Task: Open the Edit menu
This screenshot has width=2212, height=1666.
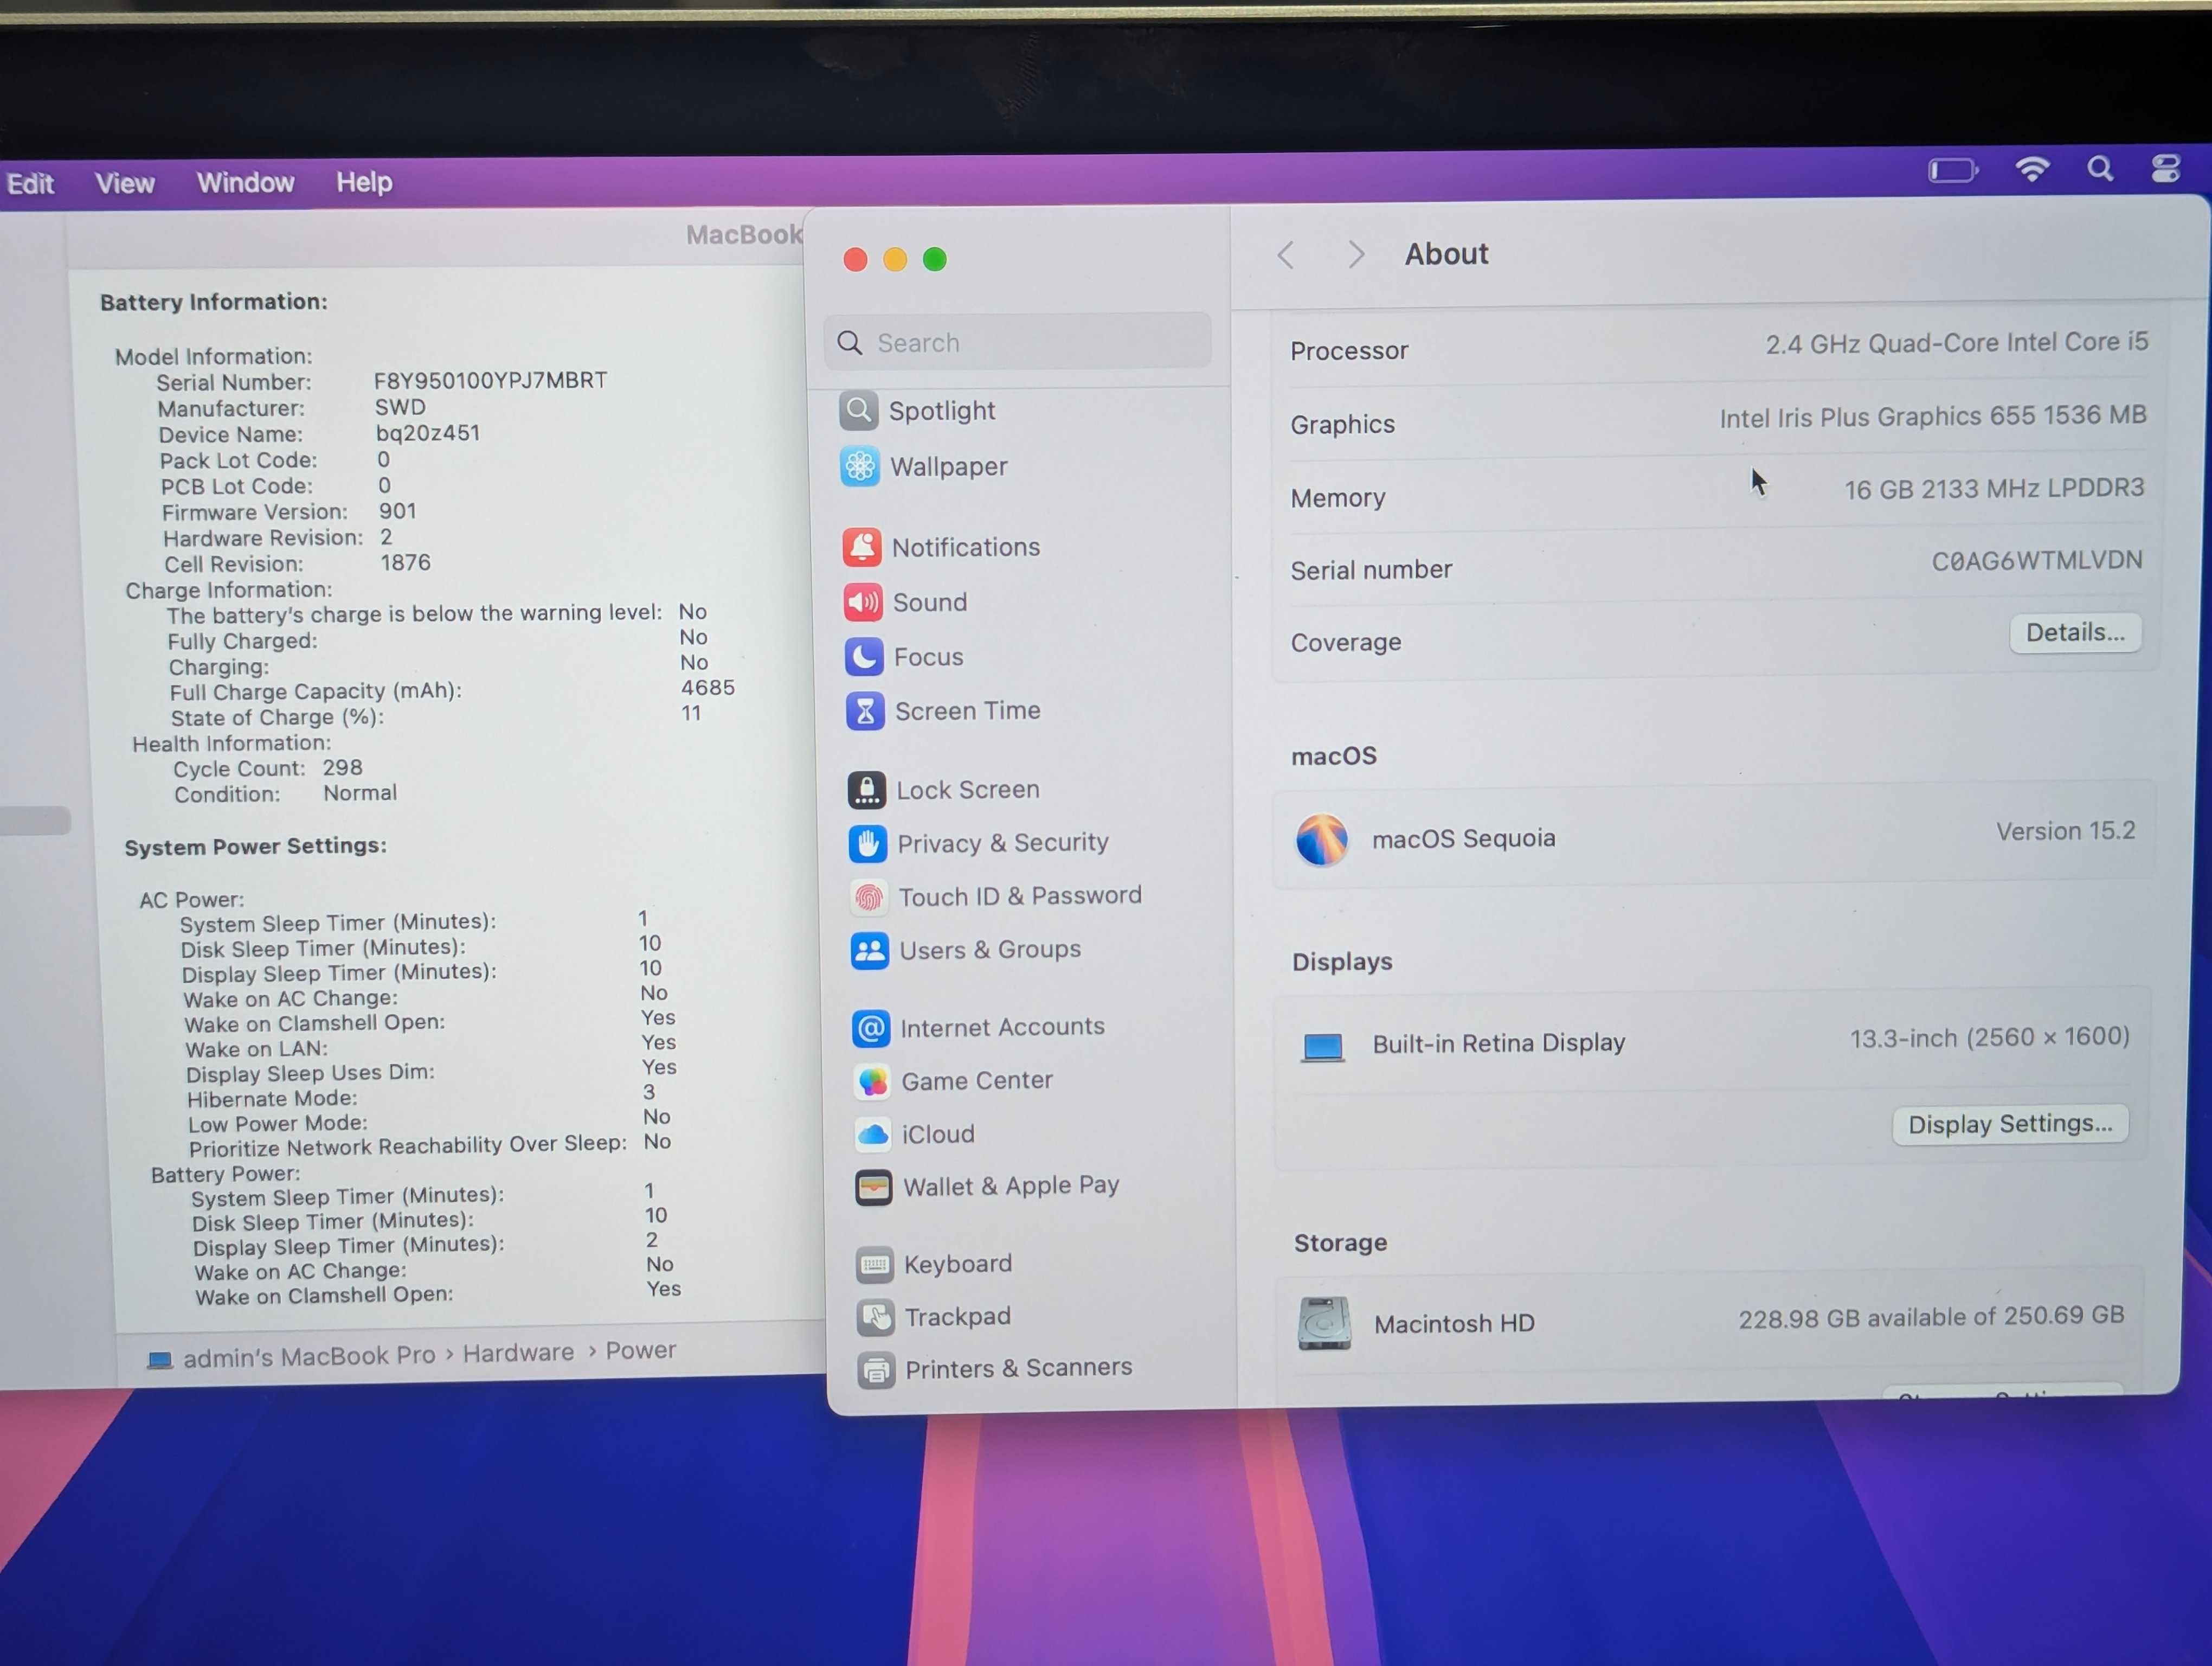Action: 30,184
